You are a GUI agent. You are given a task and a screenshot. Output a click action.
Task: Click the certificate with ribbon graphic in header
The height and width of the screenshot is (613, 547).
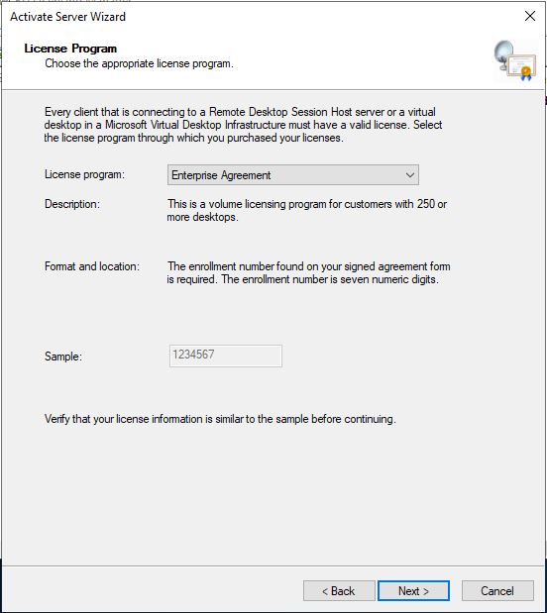[x=522, y=67]
